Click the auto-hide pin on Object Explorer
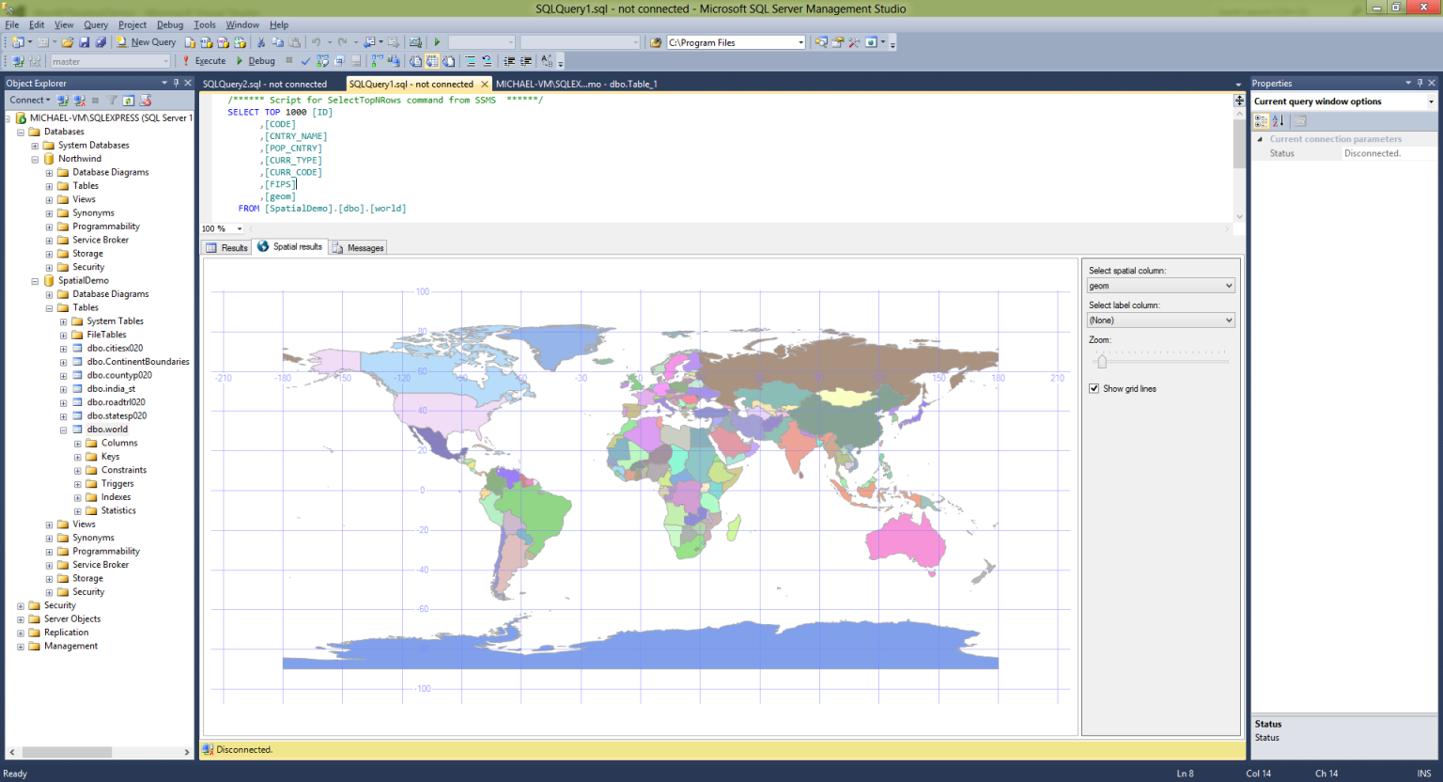1443x782 pixels. pos(177,83)
